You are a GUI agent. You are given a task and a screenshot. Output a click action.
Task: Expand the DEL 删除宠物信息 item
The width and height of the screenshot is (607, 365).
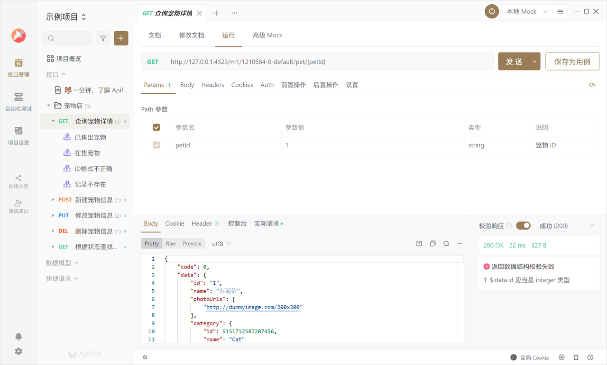pos(53,231)
